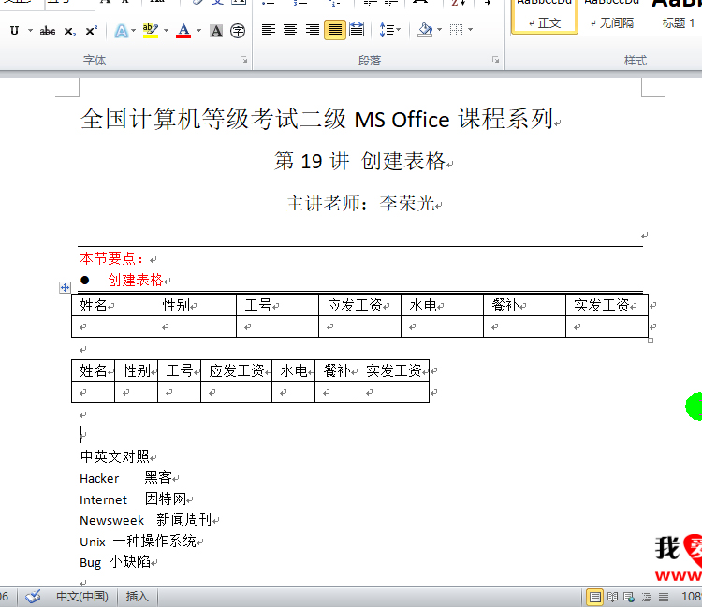Click line 主讲老师:李荣光
The width and height of the screenshot is (702, 607).
pos(361,204)
